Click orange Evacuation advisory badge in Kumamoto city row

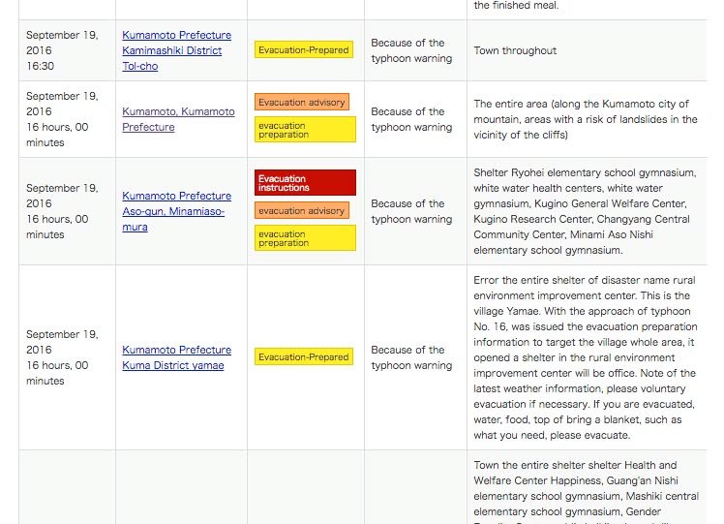point(301,102)
